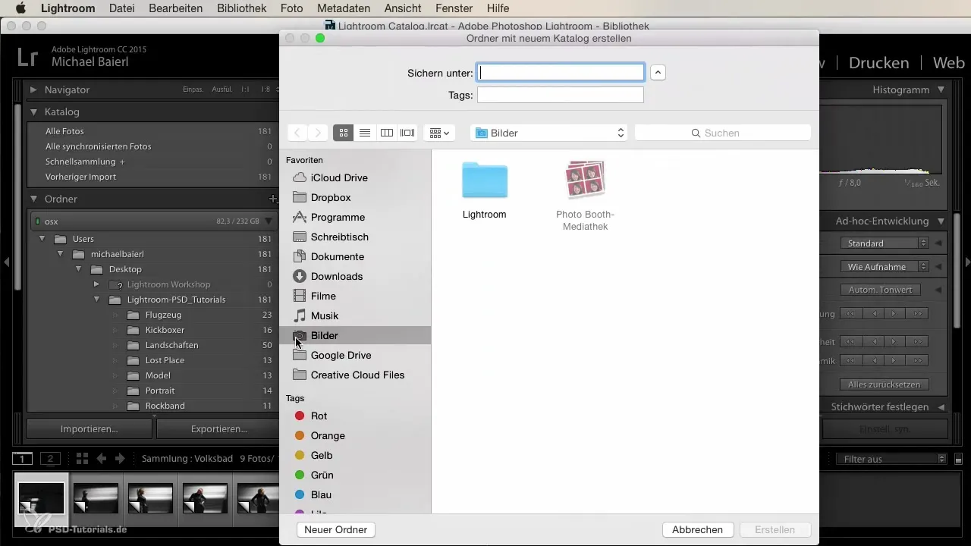
Task: Collapse the Users folder in the tree
Action: pos(43,239)
